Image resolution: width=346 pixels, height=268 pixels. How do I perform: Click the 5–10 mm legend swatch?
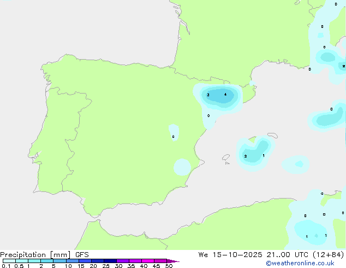click(59, 261)
